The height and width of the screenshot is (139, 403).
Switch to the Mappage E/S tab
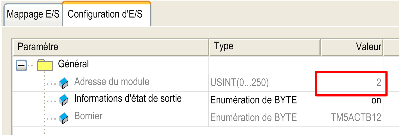tap(33, 14)
